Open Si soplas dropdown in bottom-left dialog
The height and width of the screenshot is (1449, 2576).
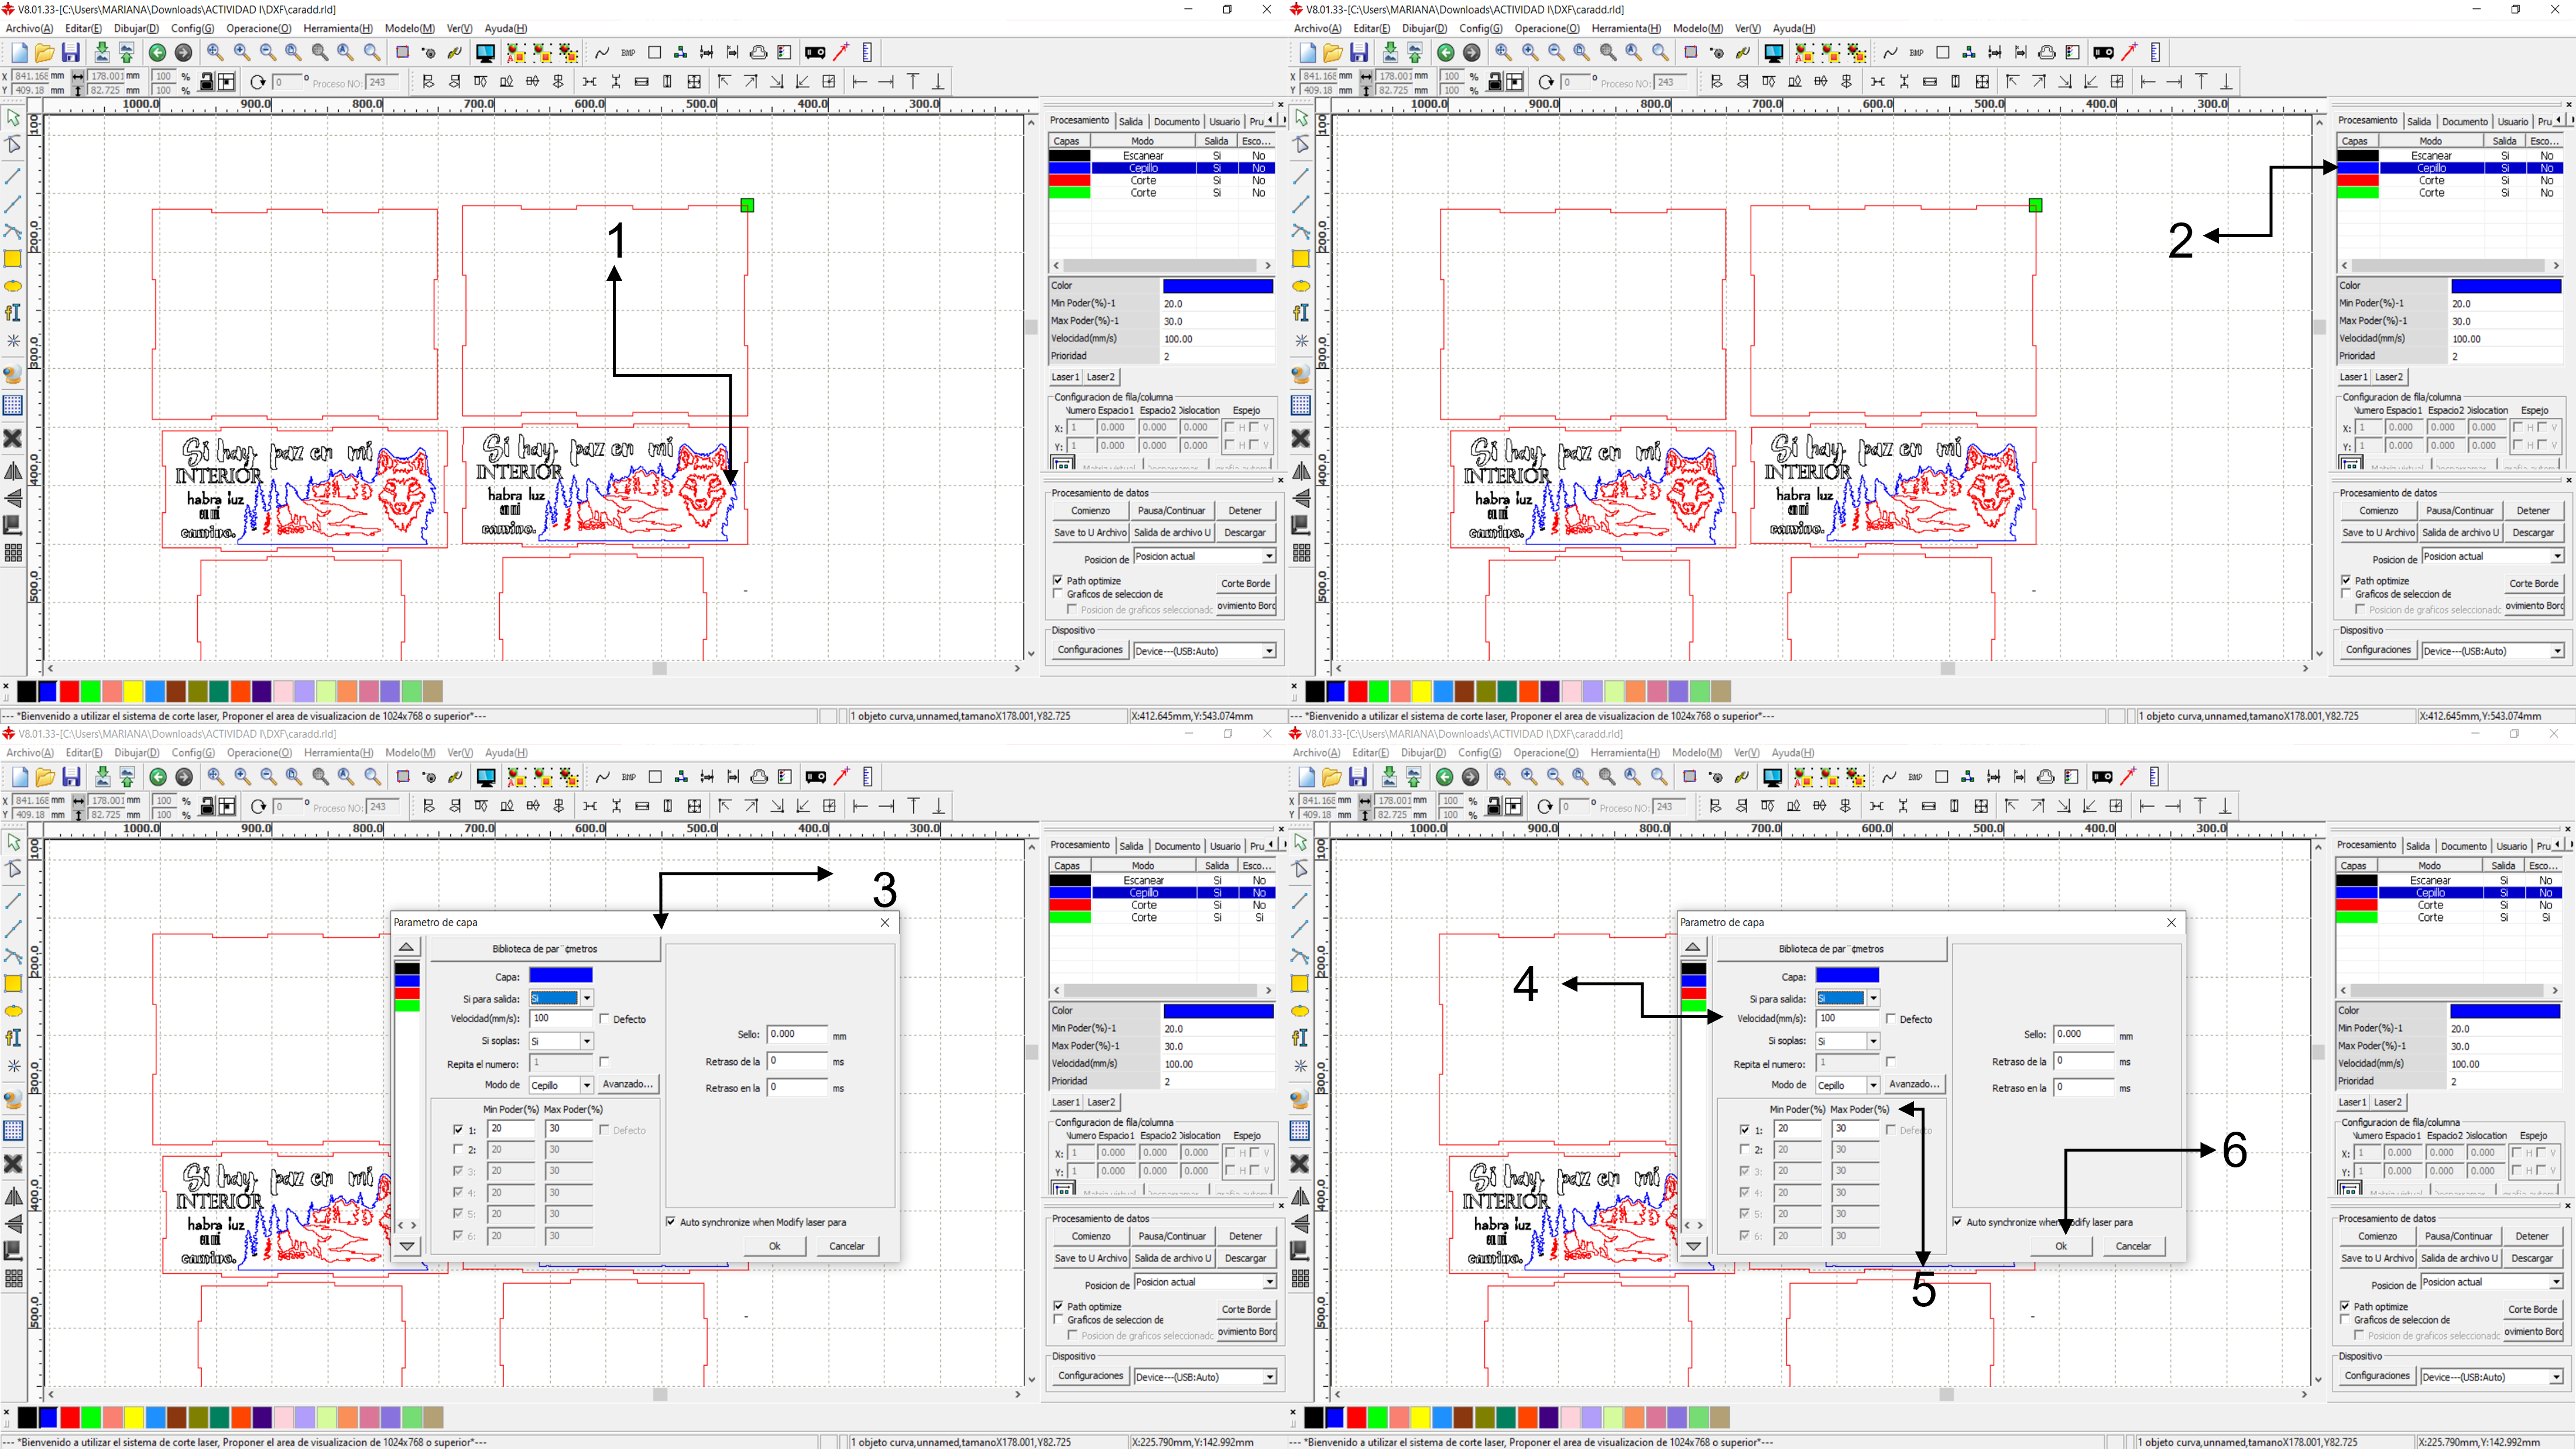tap(587, 1041)
